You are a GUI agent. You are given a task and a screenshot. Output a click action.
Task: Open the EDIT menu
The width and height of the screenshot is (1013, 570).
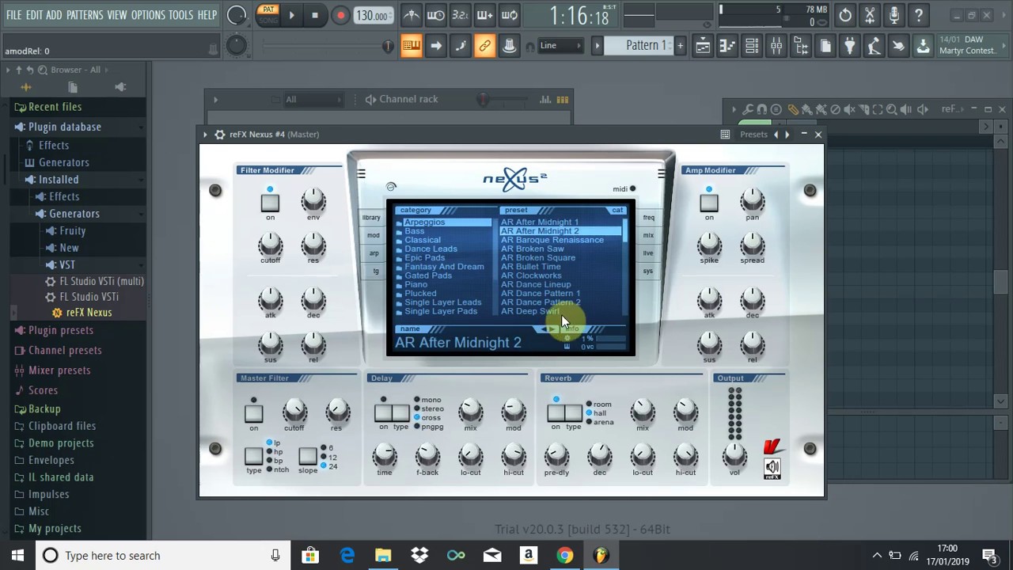(34, 15)
